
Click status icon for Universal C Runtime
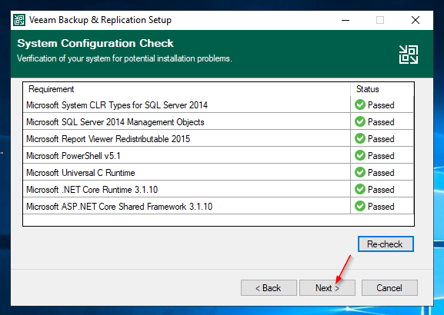click(360, 173)
